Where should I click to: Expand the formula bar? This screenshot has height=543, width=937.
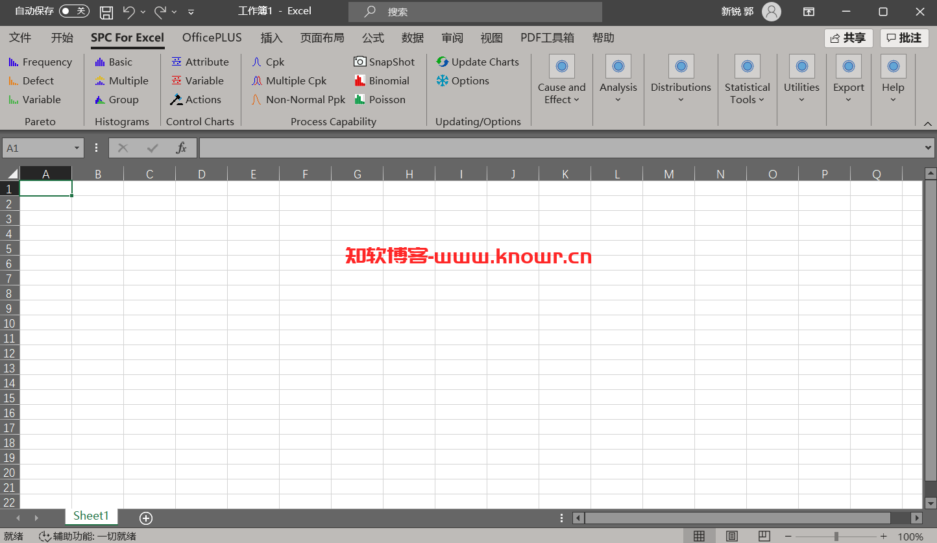point(928,148)
